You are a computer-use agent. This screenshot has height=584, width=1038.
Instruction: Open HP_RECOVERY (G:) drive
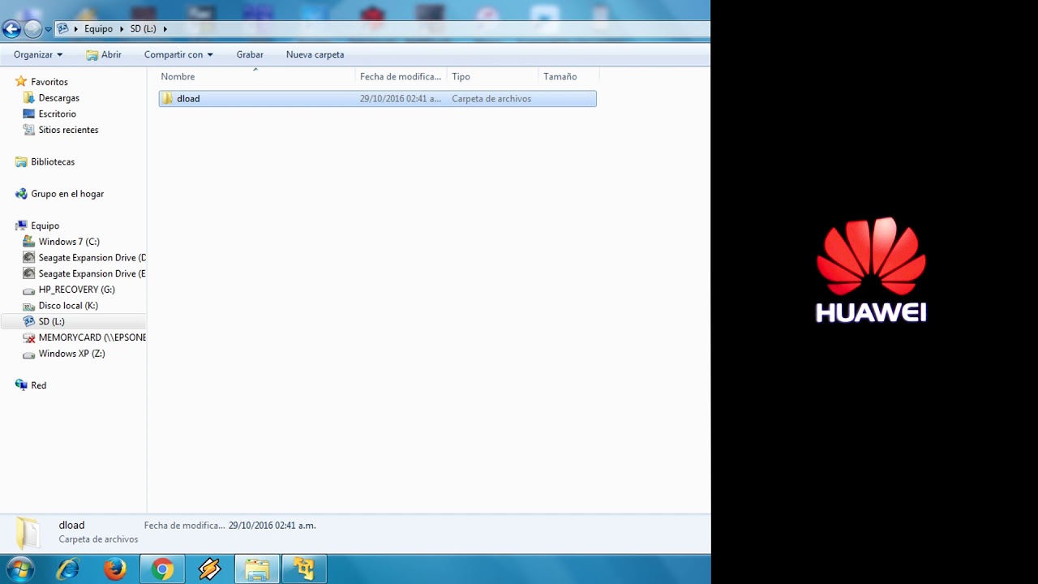pos(76,290)
